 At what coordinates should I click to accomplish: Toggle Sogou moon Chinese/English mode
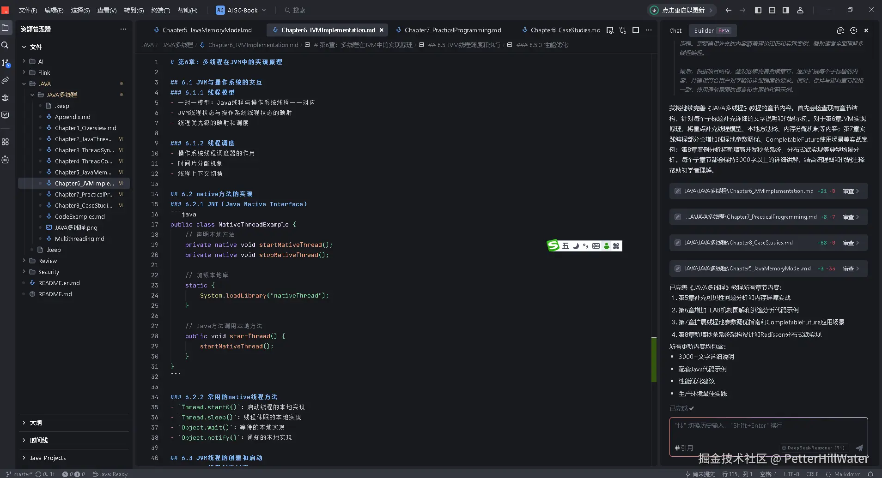576,246
